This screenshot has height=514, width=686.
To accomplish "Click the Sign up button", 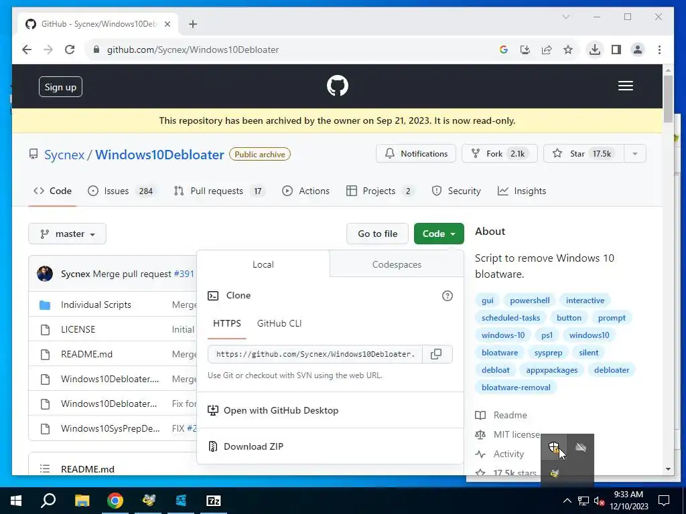I will (60, 87).
